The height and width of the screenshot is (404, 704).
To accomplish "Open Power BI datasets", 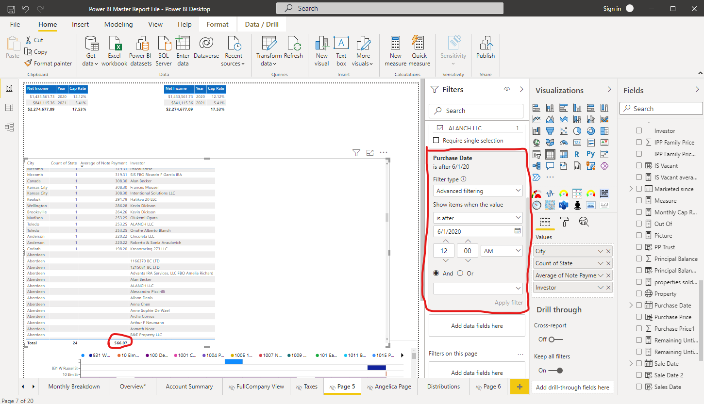I will [x=140, y=51].
